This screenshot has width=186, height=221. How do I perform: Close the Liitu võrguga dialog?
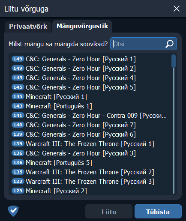pos(177,9)
